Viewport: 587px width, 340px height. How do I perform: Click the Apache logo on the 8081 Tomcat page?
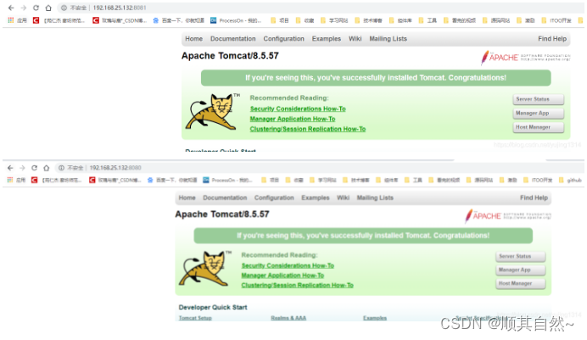pos(525,58)
